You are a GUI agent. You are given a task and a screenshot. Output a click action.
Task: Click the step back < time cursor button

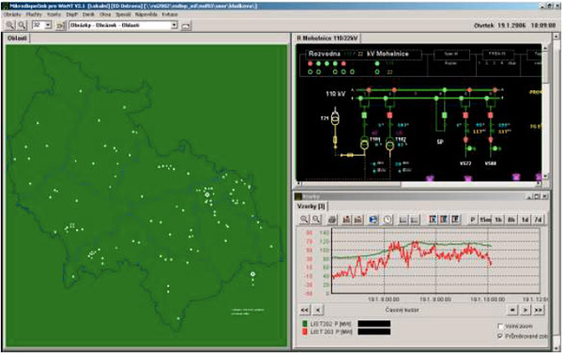(x=318, y=310)
